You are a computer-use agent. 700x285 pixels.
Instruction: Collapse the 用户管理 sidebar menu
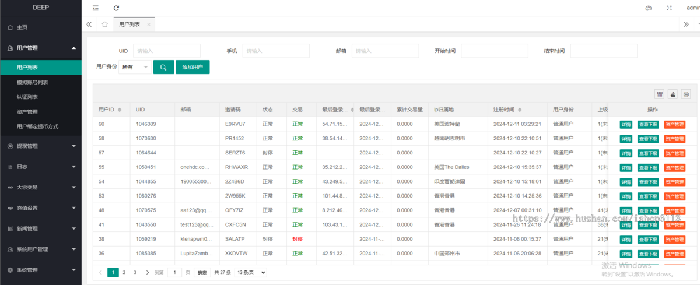(x=41, y=48)
